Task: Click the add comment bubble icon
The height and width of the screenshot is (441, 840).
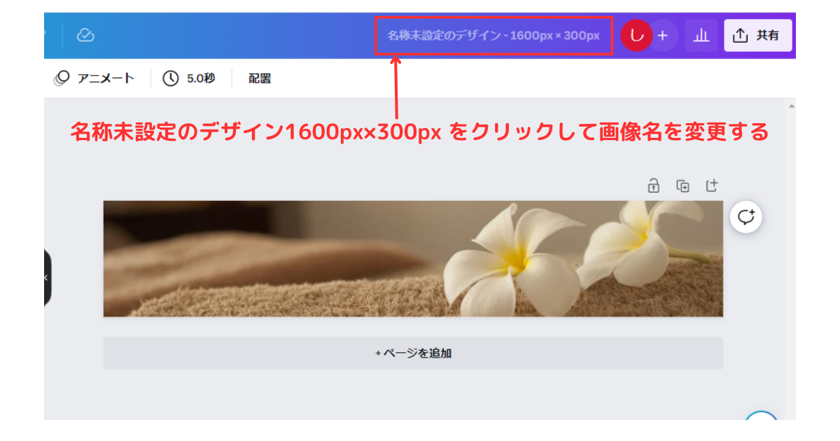Action: [x=745, y=216]
